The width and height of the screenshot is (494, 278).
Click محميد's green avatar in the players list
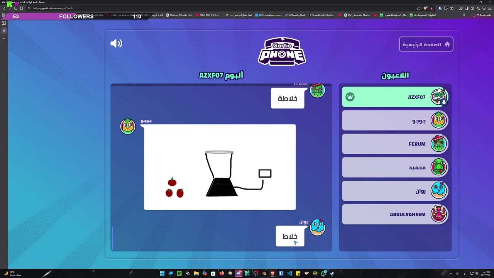click(x=439, y=167)
